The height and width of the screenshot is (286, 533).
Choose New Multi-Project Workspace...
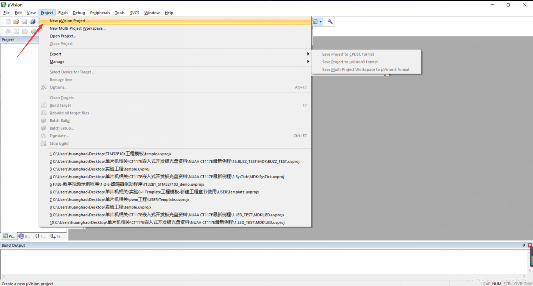tap(175, 28)
